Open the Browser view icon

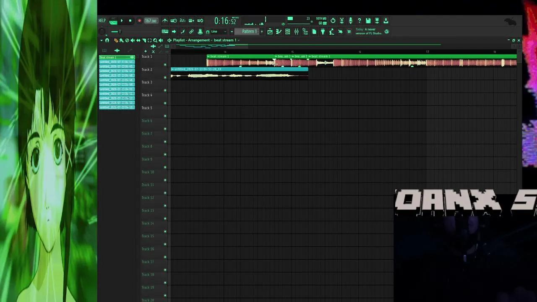pos(305,31)
